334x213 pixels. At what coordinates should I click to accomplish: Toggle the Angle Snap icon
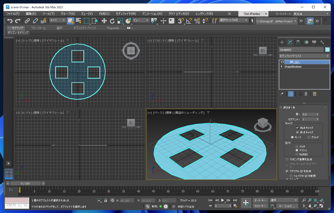point(189,21)
